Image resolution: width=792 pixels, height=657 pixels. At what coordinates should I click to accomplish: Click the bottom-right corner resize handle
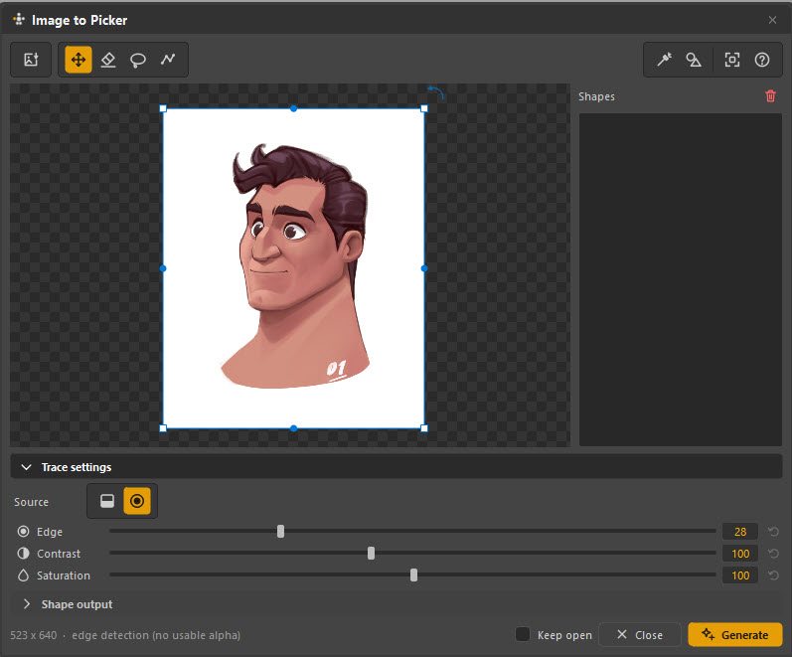tap(424, 428)
